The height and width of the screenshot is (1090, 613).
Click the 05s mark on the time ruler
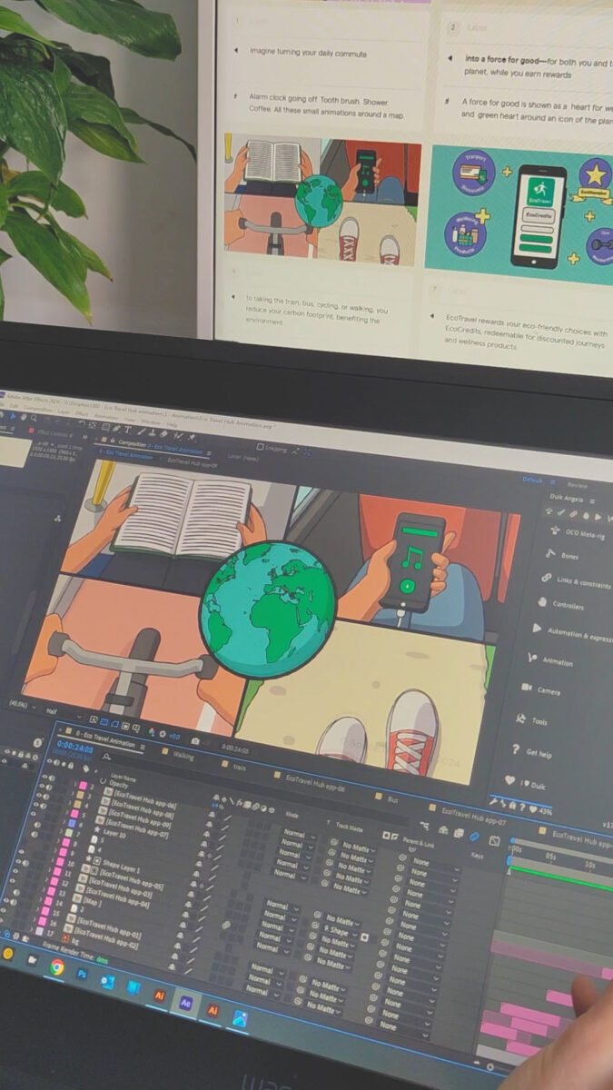[x=551, y=858]
